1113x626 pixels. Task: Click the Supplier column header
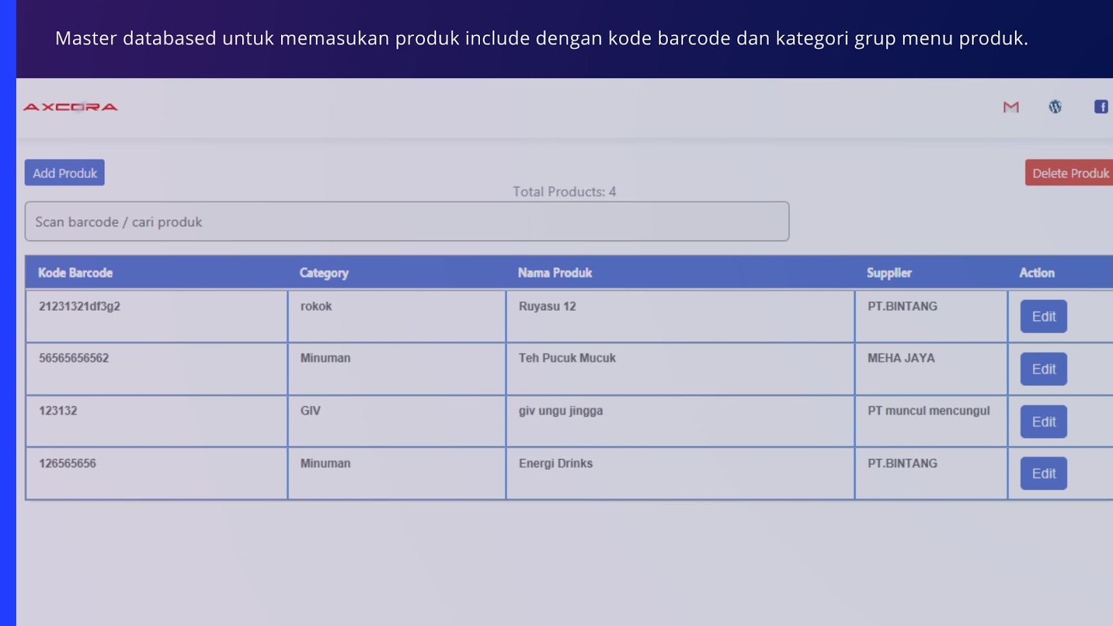[889, 273]
